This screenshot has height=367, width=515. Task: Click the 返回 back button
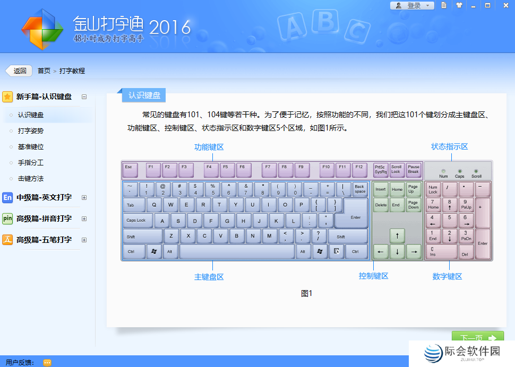pyautogui.click(x=19, y=71)
